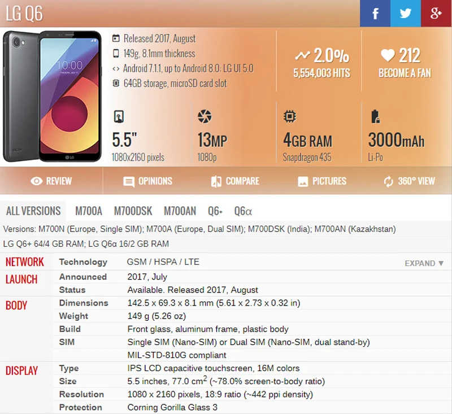Switch to the M700DSK version tab
Screen dimensions: 452x414
point(133,211)
